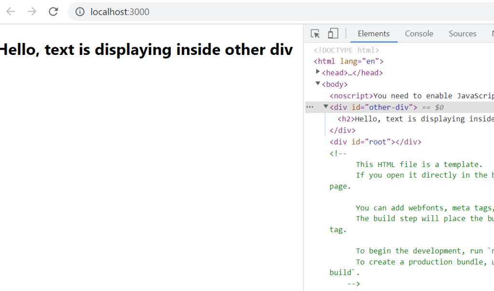
Task: Click the browser forward arrow
Action: coord(32,12)
